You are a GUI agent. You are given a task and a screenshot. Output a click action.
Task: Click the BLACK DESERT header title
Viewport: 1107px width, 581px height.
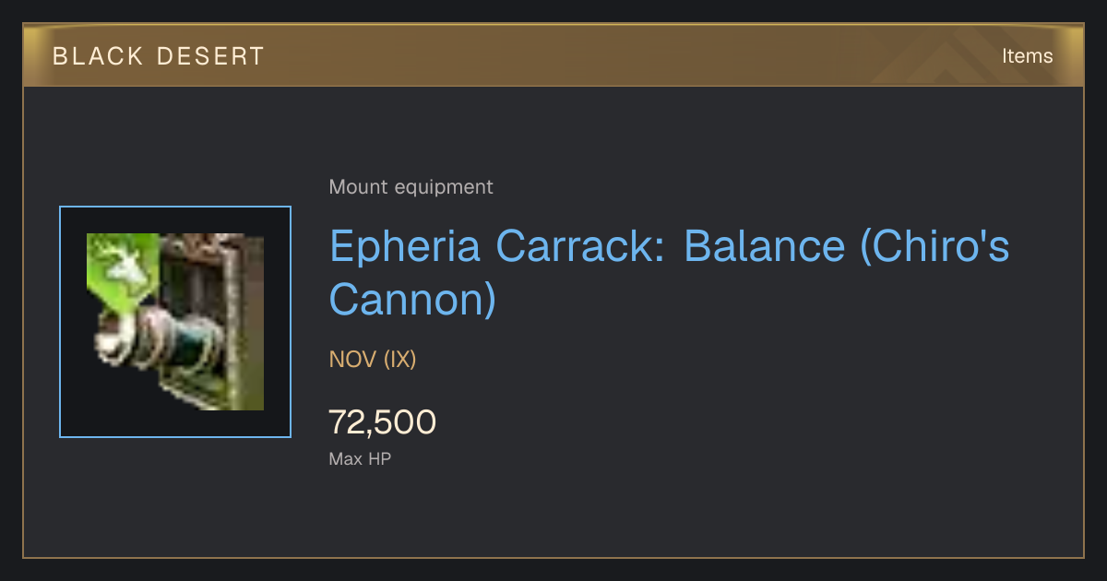pyautogui.click(x=159, y=56)
